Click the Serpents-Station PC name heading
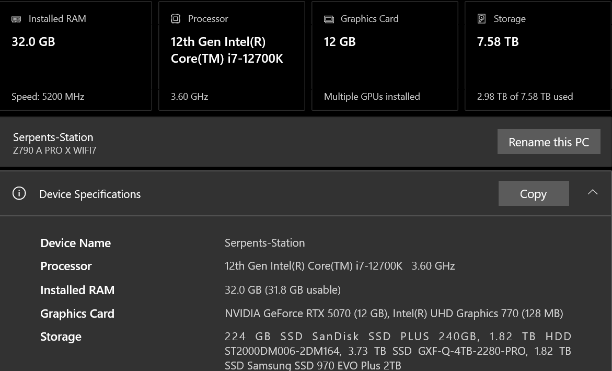This screenshot has height=371, width=612. 53,137
